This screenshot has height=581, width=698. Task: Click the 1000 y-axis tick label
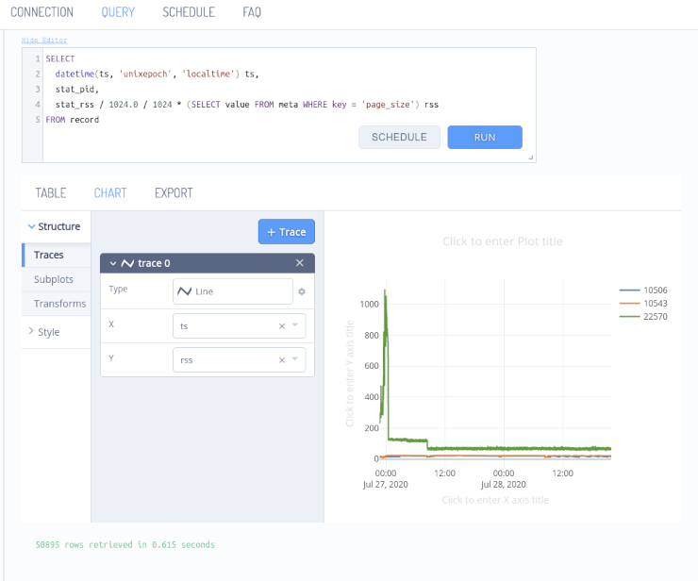[x=369, y=304]
